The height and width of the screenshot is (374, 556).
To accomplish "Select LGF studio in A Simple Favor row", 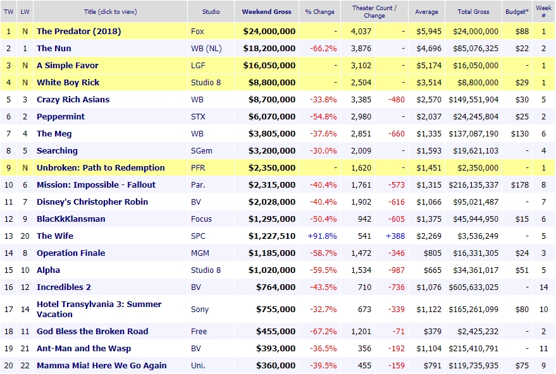I will tap(198, 65).
